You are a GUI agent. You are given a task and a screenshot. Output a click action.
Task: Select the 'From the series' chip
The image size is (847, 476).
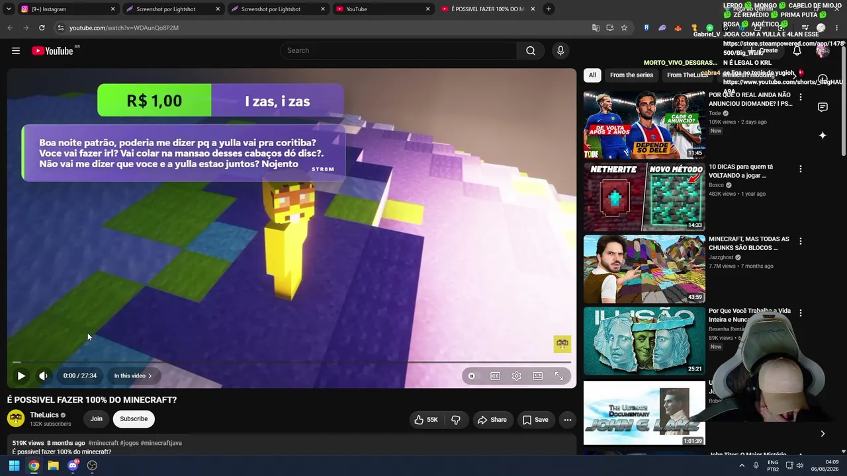coord(631,75)
